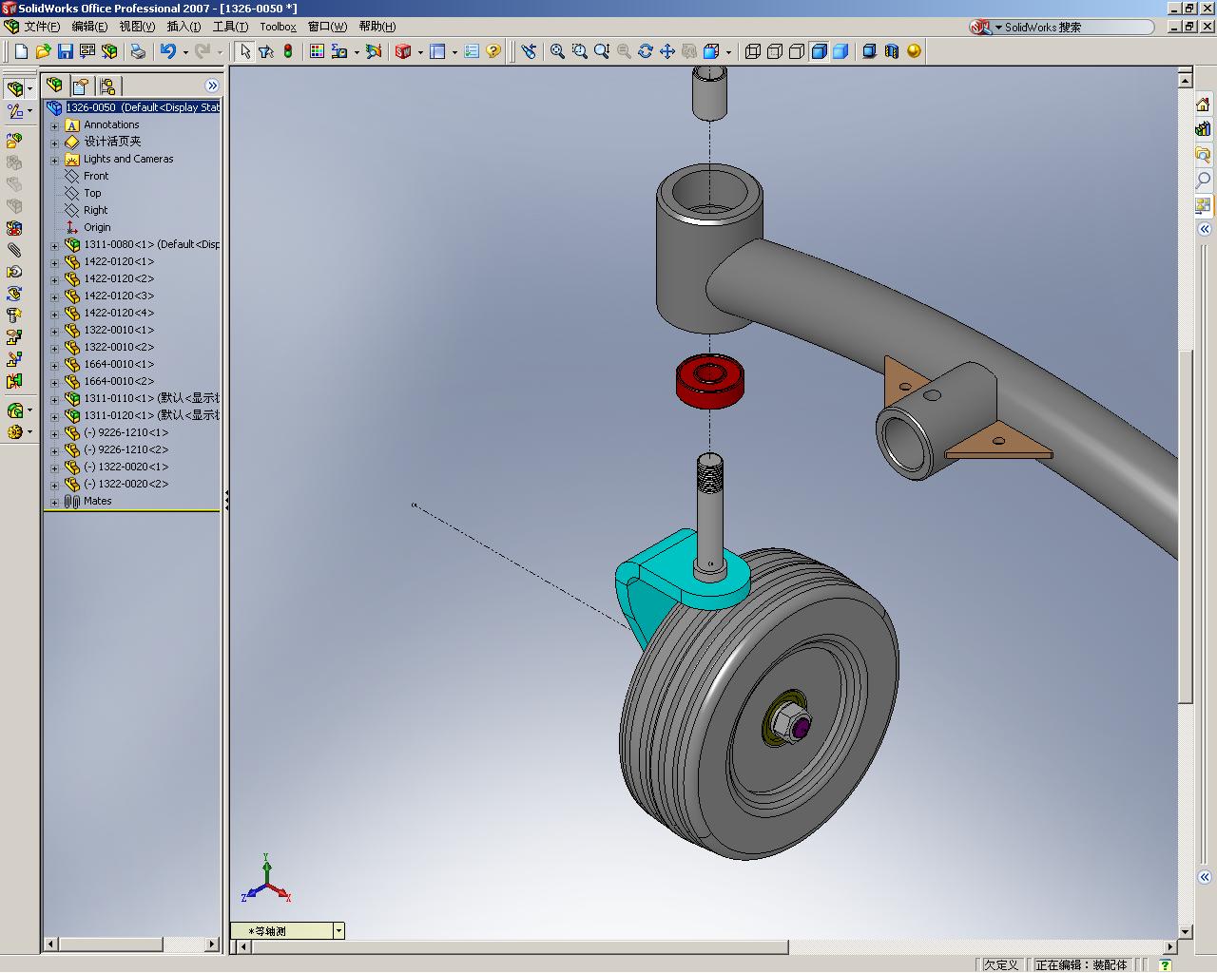
Task: Activate the Zoom to Area tool
Action: (580, 51)
